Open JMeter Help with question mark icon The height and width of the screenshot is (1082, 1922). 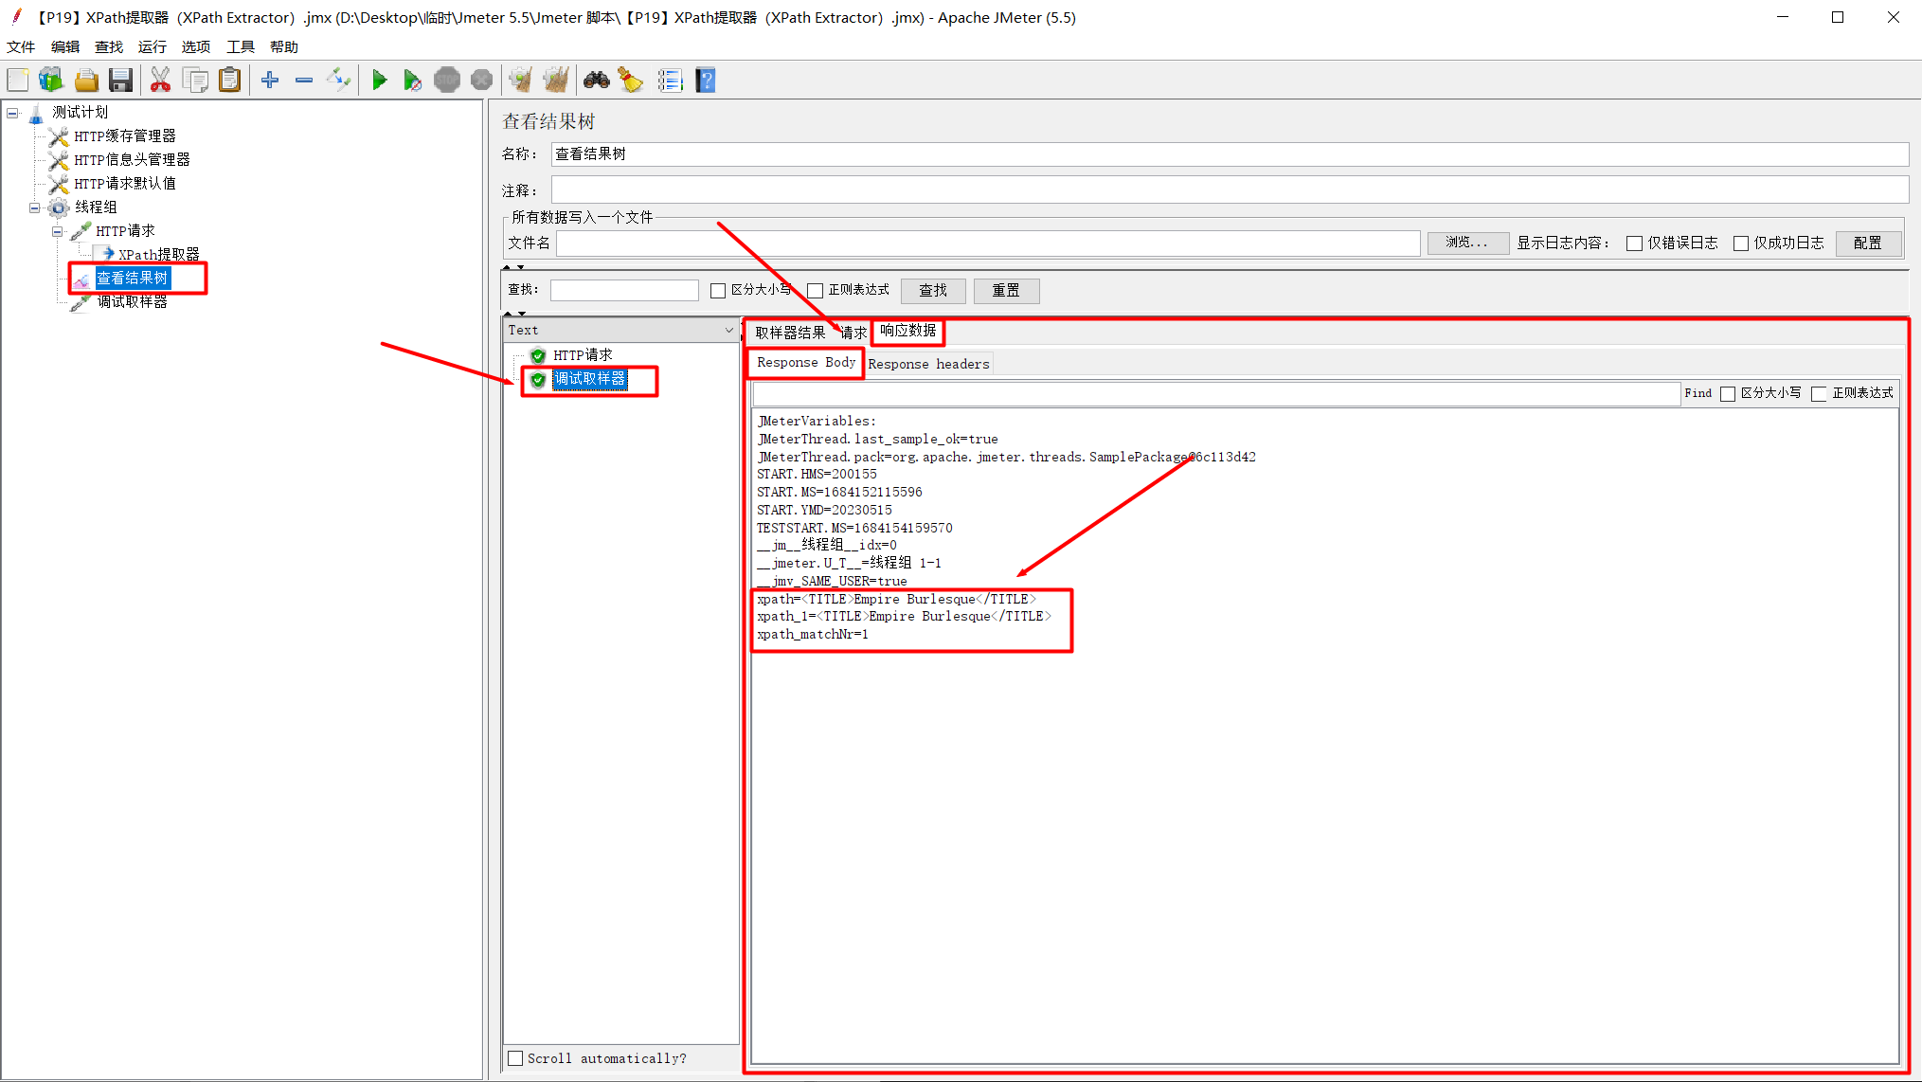click(x=706, y=80)
